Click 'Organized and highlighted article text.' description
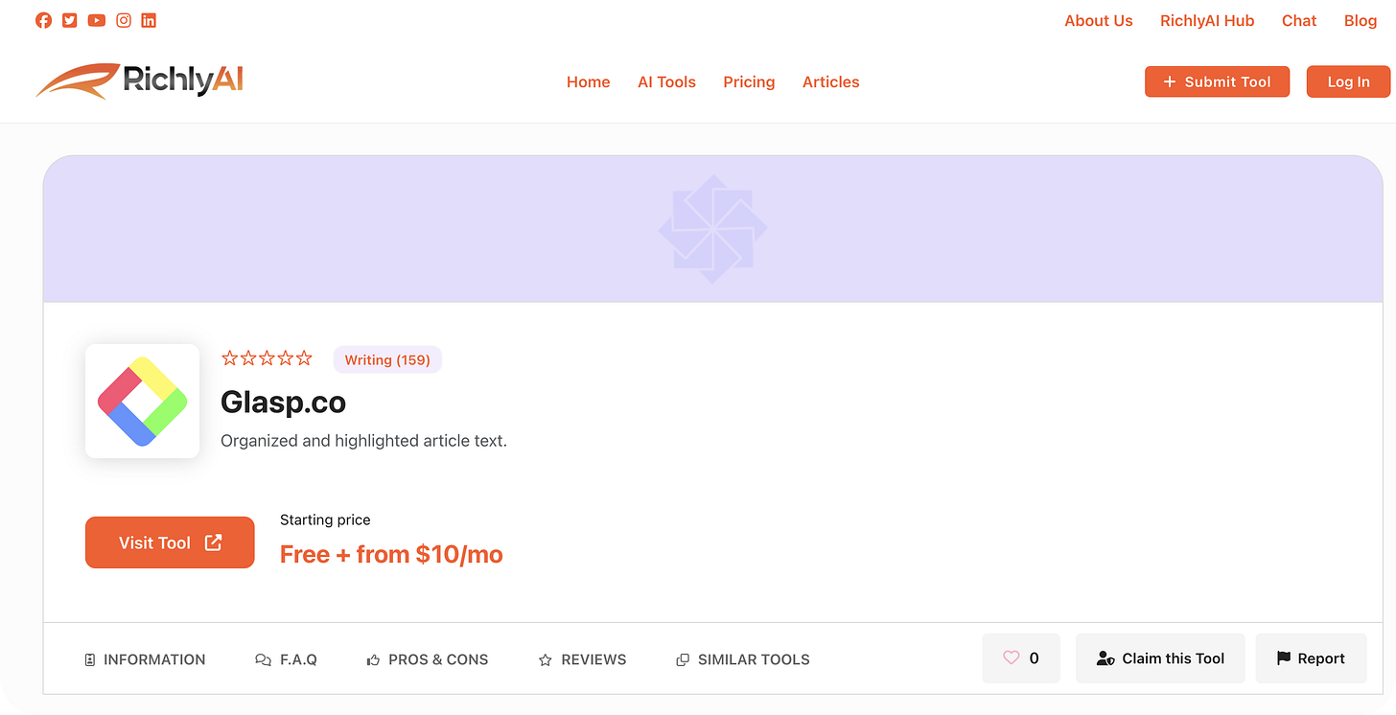Screen dimensions: 1396x715 (x=363, y=441)
